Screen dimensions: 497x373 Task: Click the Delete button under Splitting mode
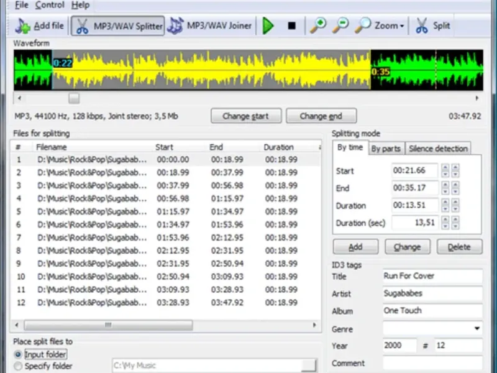point(459,247)
